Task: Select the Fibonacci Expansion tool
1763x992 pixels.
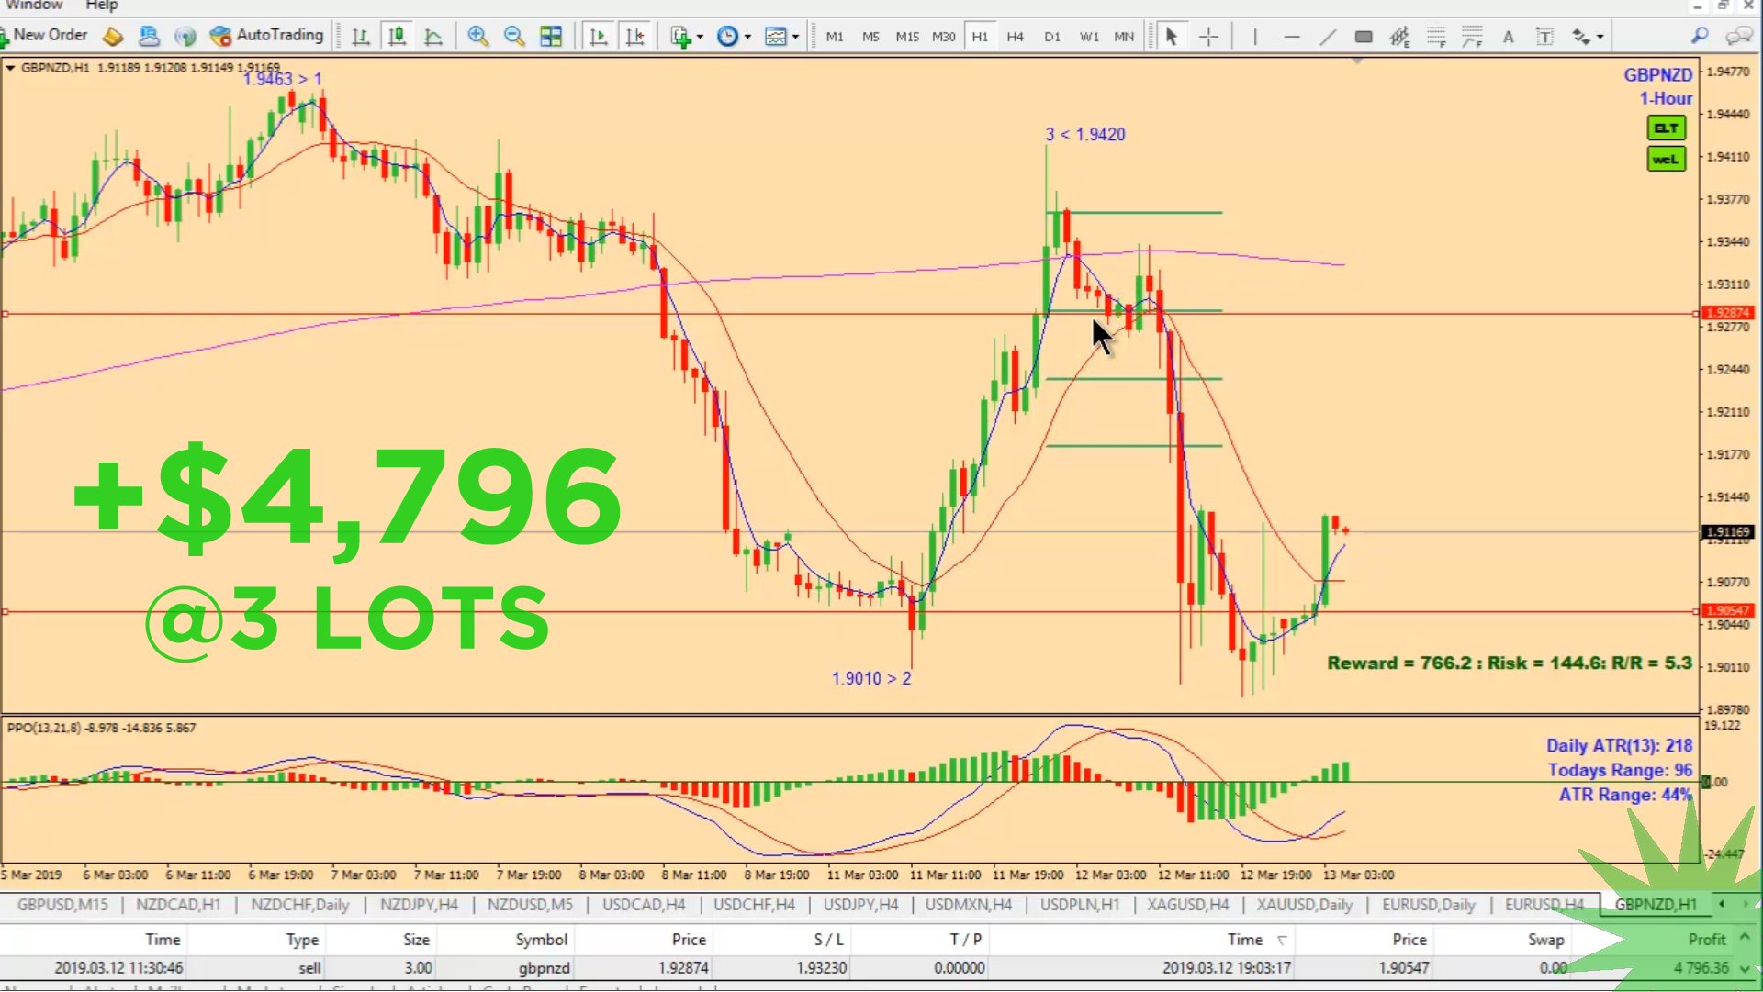Action: [x=1472, y=37]
